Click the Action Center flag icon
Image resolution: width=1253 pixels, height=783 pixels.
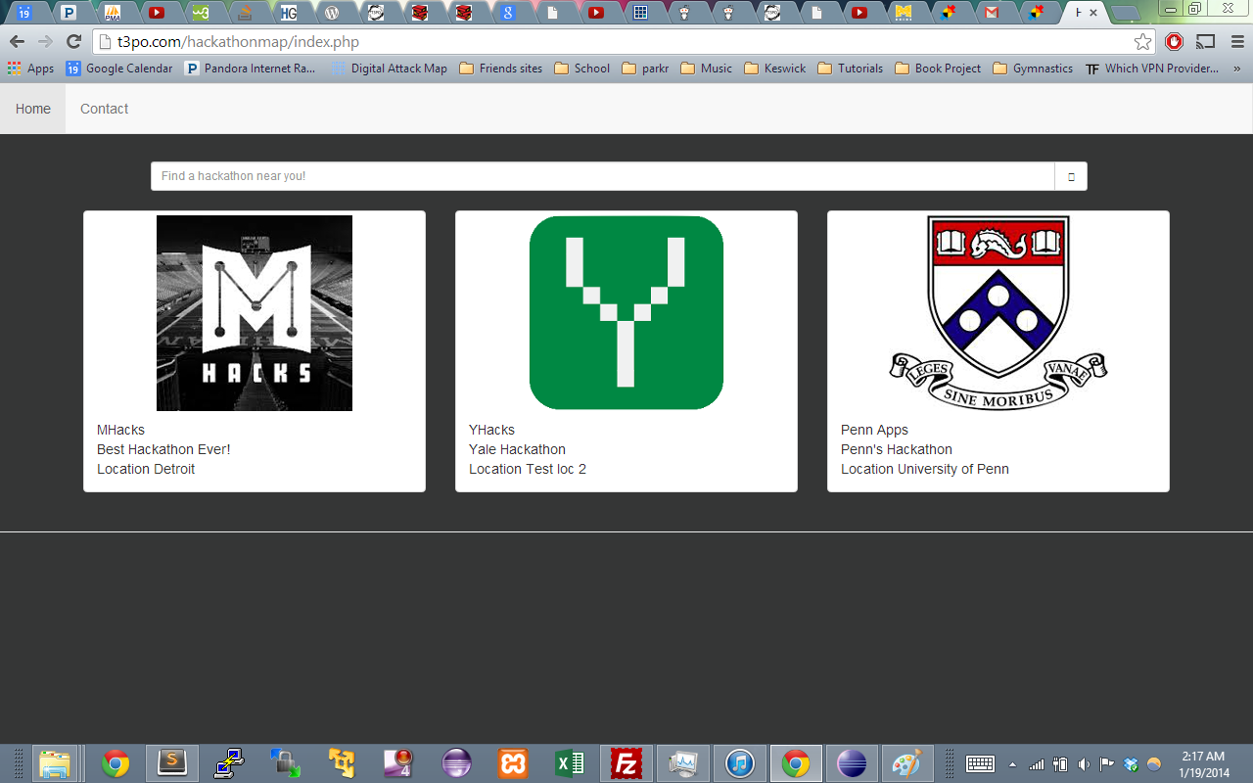[x=1107, y=764]
